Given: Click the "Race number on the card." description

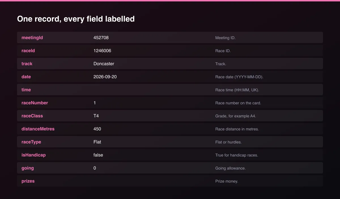Looking at the screenshot, I should pyautogui.click(x=238, y=103).
